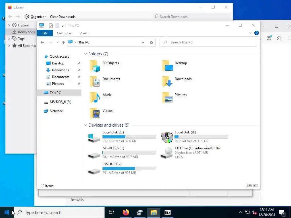Open address bar history dropdown
The image size is (291, 218).
pyautogui.click(x=143, y=43)
